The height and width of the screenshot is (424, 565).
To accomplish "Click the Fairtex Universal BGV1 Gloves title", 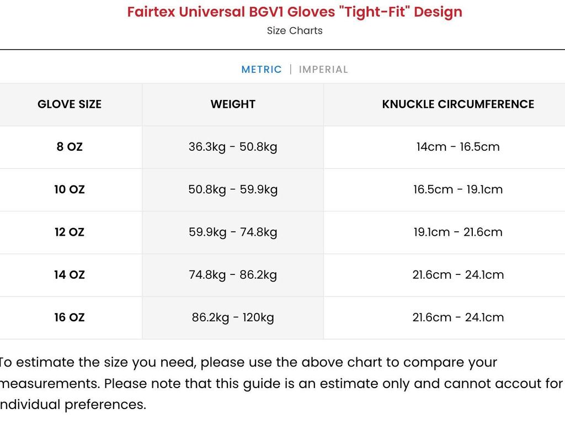I will pyautogui.click(x=295, y=12).
